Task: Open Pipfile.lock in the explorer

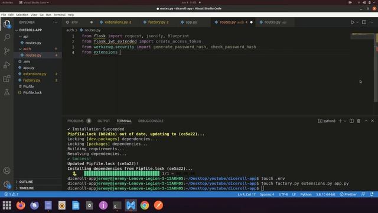Action: (x=32, y=93)
